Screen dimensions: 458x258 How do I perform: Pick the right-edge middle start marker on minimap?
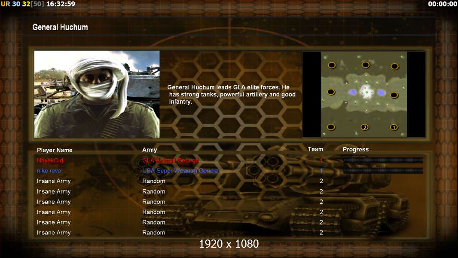point(394,95)
